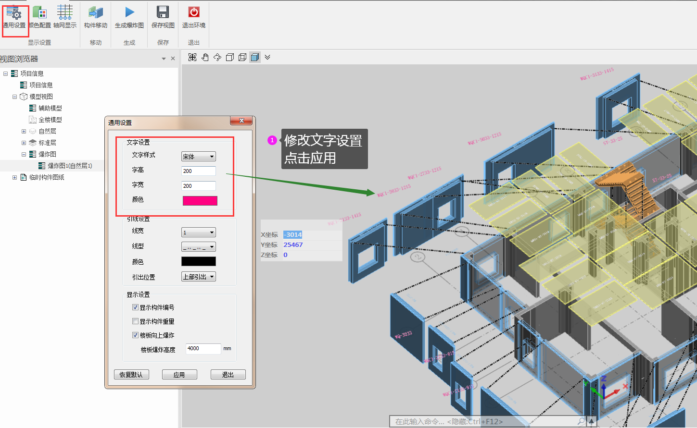697x428 pixels.
Task: Toggle 楼板向上爆炸 checkbox
Action: coord(136,335)
